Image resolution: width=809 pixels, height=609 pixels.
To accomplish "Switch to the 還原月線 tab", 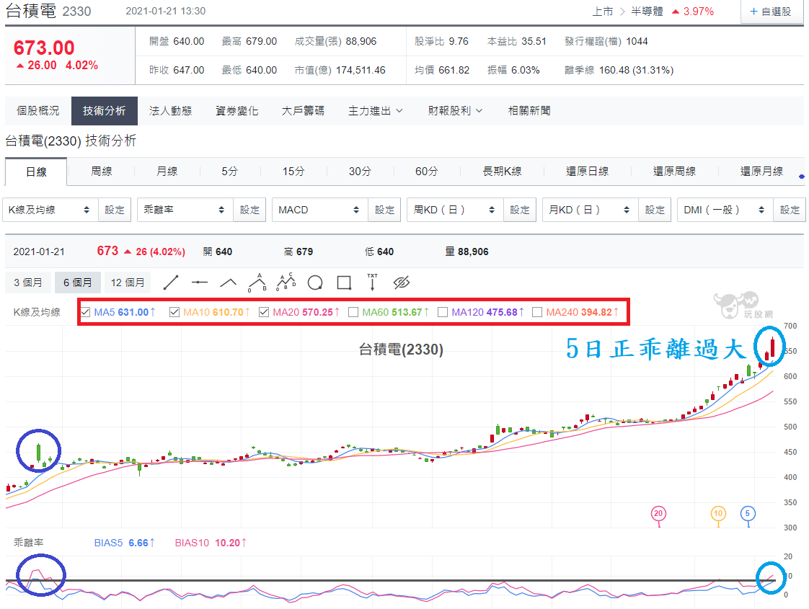I will tap(761, 172).
